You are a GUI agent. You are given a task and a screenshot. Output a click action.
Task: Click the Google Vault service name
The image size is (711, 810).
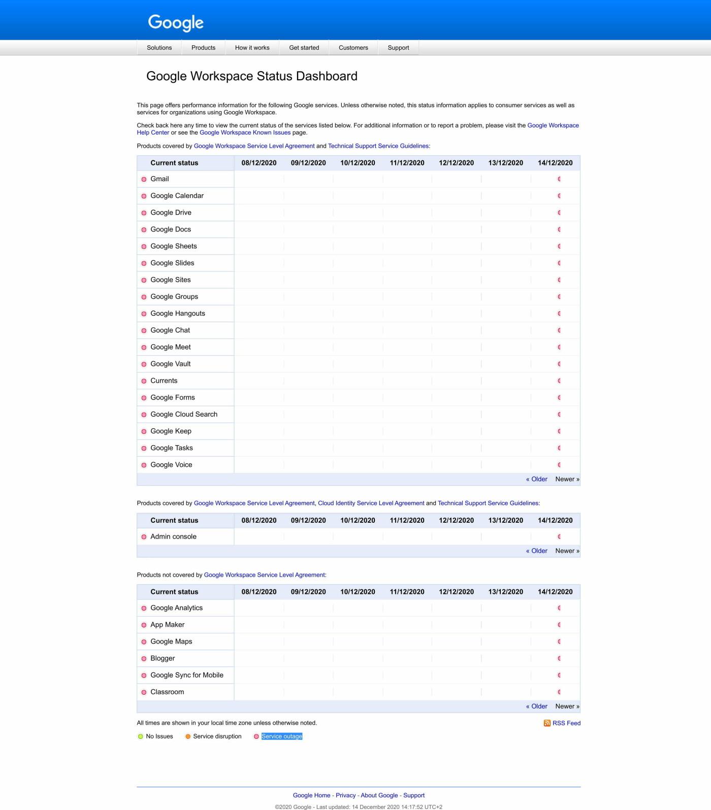tap(171, 364)
